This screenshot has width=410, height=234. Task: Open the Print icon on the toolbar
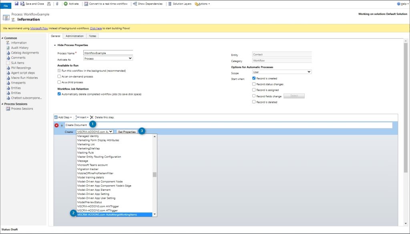48,4
